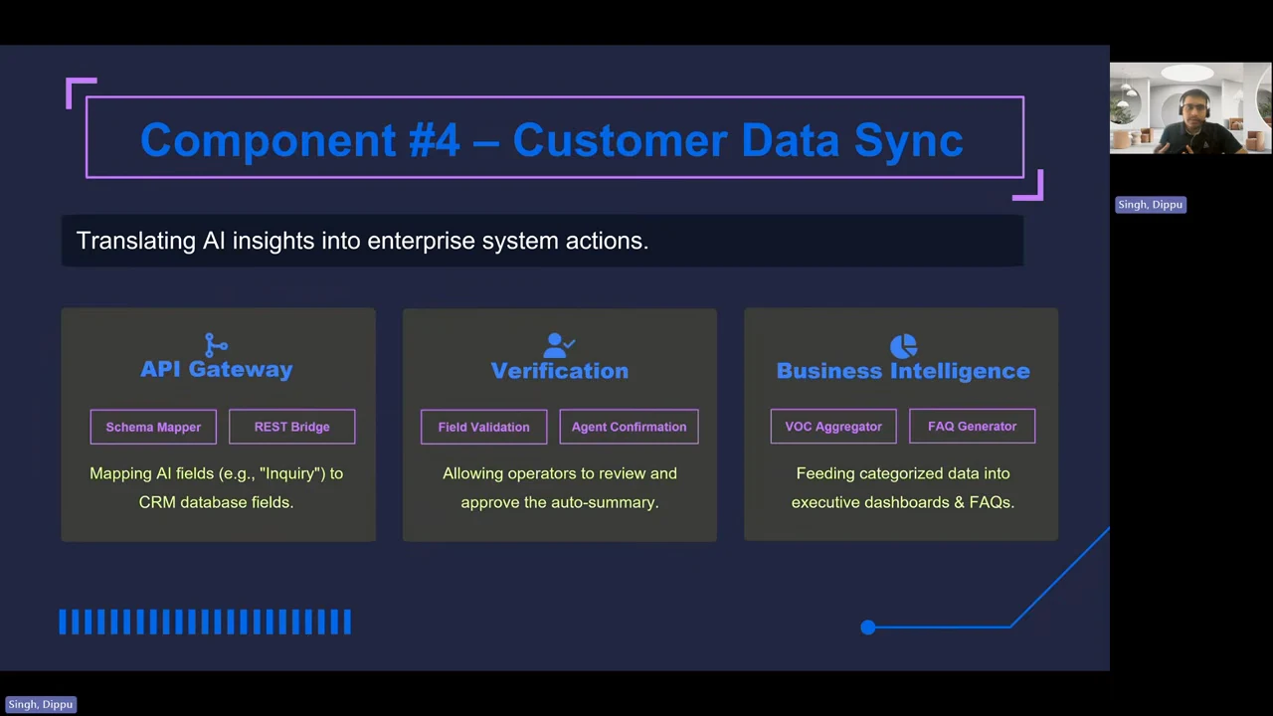Click the Verification heading

(x=559, y=370)
